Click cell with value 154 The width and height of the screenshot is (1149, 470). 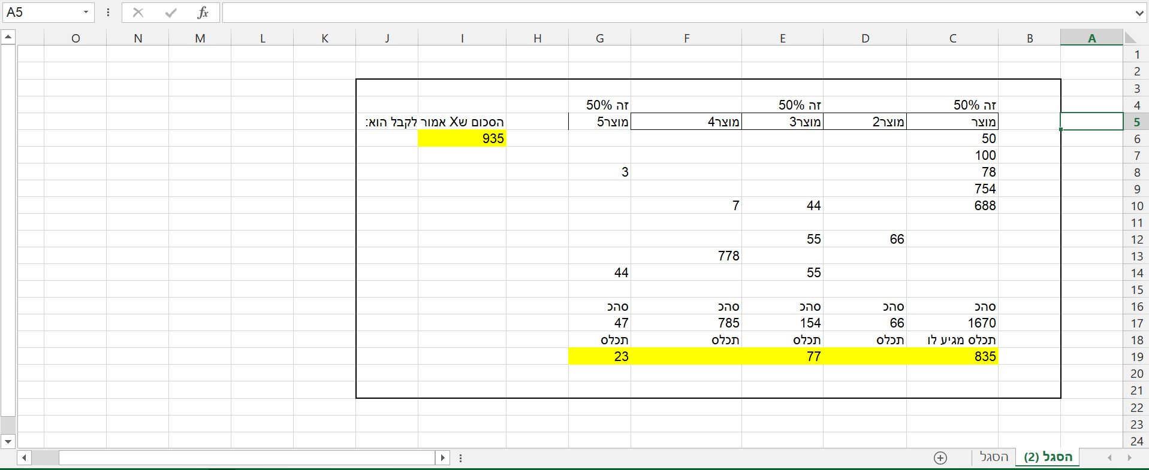[782, 323]
